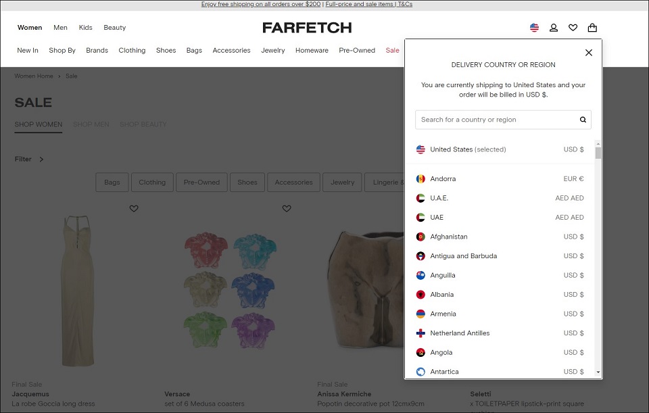Select the Men department tab
Viewport: 649px width, 413px height.
tap(60, 28)
